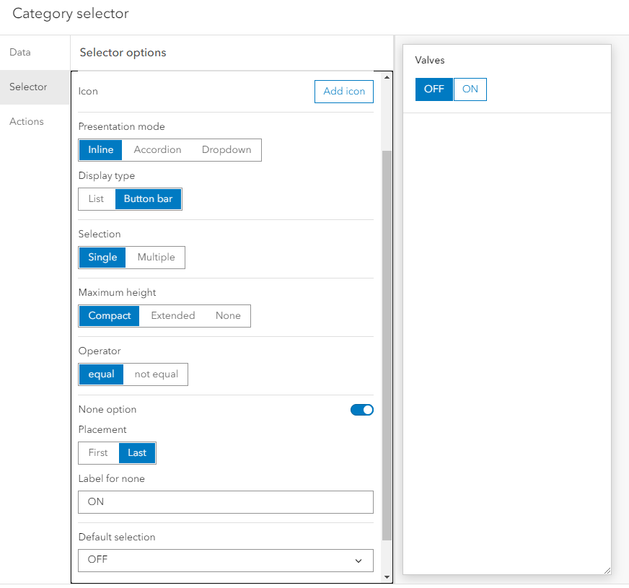Switch presentation mode to Dropdown
The height and width of the screenshot is (588, 629).
[x=226, y=149]
